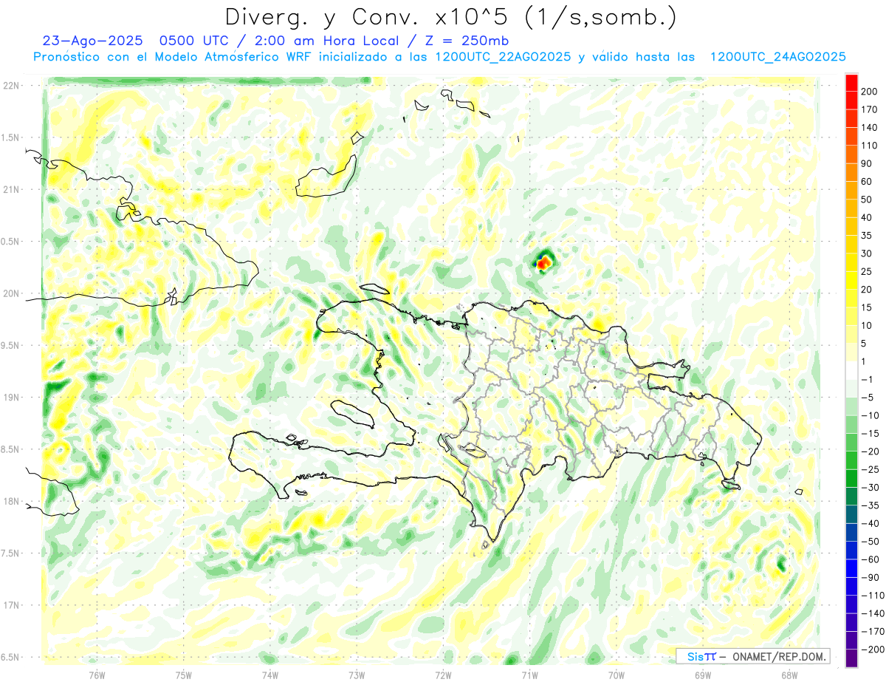Click the 75W longitude axis label
Screen dimensions: 886x685
tap(183, 675)
